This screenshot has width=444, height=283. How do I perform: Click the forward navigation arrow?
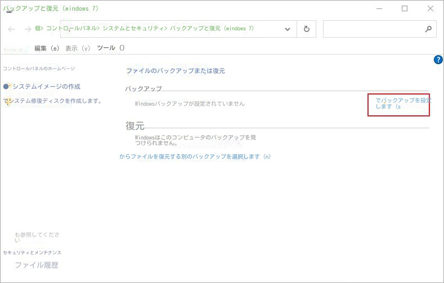[x=27, y=29]
